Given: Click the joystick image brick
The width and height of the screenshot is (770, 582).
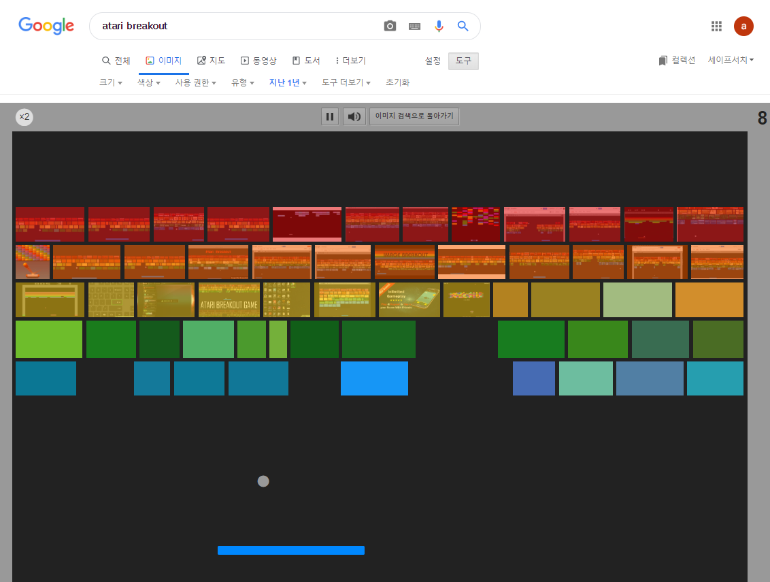Looking at the screenshot, I should point(33,262).
